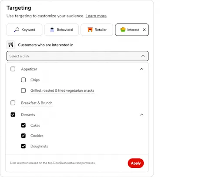
Task: Check the Appetizer checkbox
Action: [x=13, y=69]
